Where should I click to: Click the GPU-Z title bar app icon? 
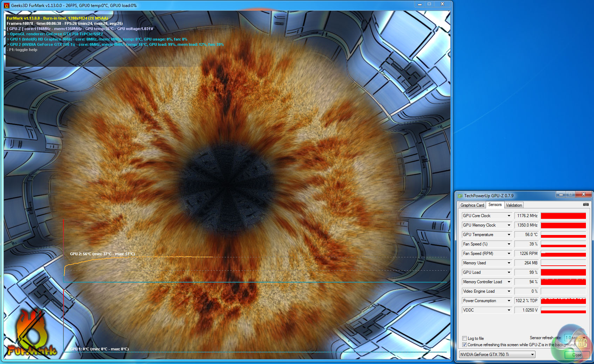460,196
